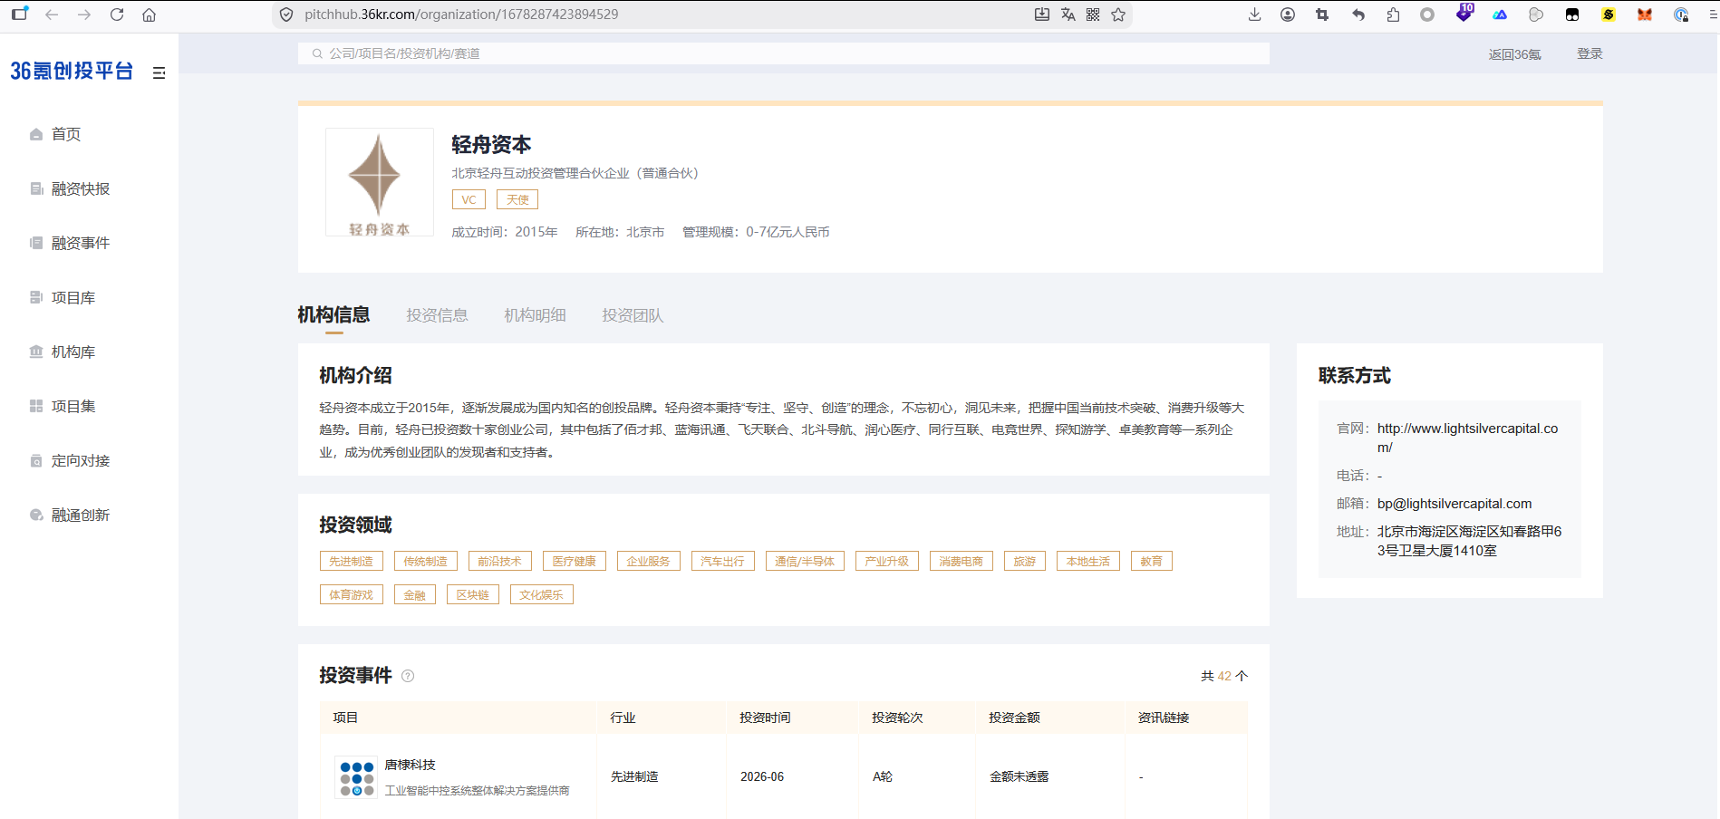The width and height of the screenshot is (1720, 819).
Task: Click the blue circle extension with lock
Action: pyautogui.click(x=1681, y=14)
